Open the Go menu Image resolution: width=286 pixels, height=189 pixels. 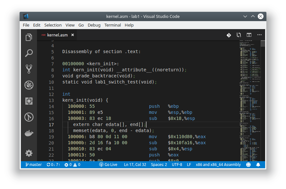[x=81, y=25]
